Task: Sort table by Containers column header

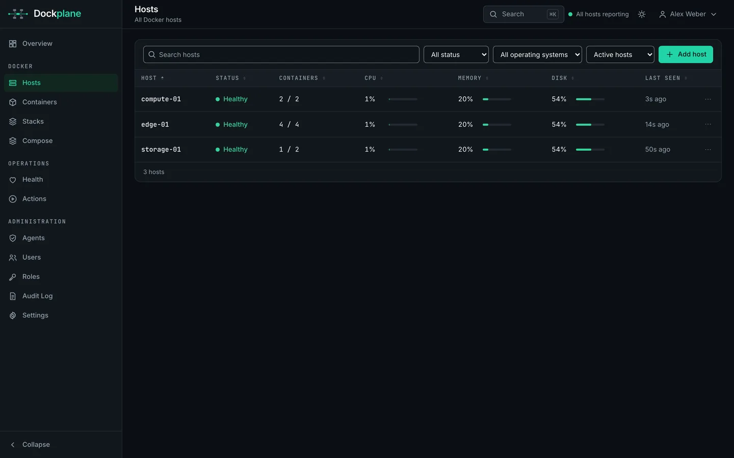Action: tap(302, 78)
